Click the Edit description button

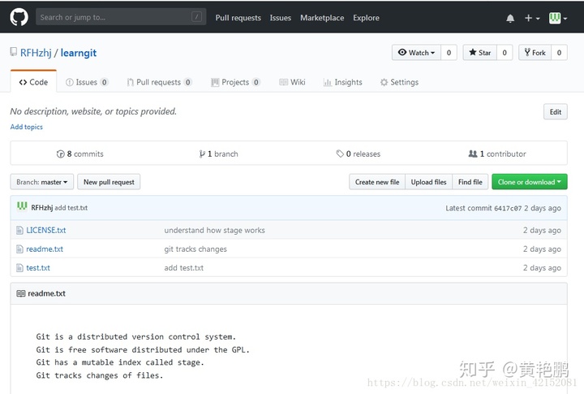coord(556,112)
